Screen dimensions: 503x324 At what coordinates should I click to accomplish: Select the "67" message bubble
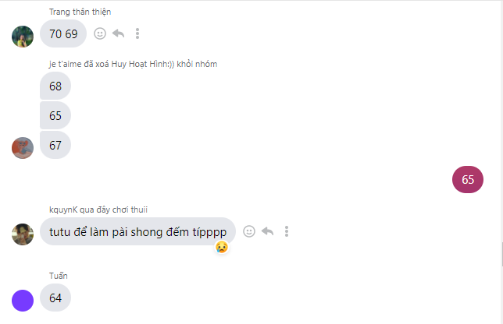pyautogui.click(x=55, y=145)
